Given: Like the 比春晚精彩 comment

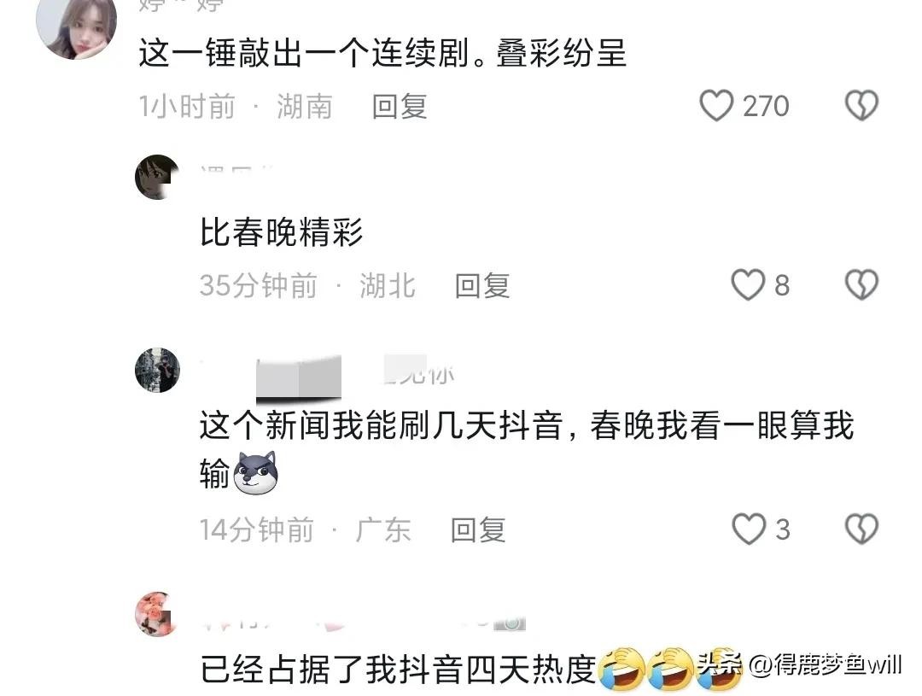Looking at the screenshot, I should (747, 285).
